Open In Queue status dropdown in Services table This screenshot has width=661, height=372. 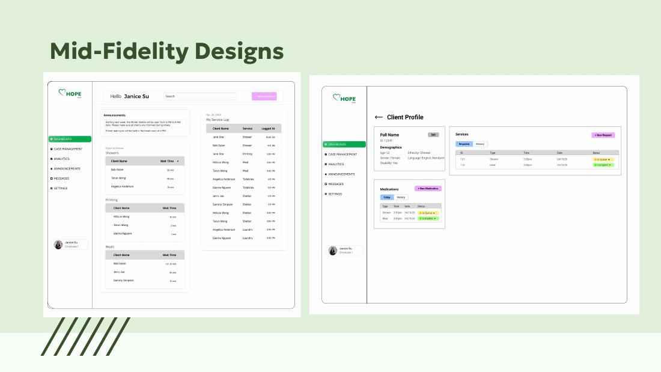click(x=603, y=159)
